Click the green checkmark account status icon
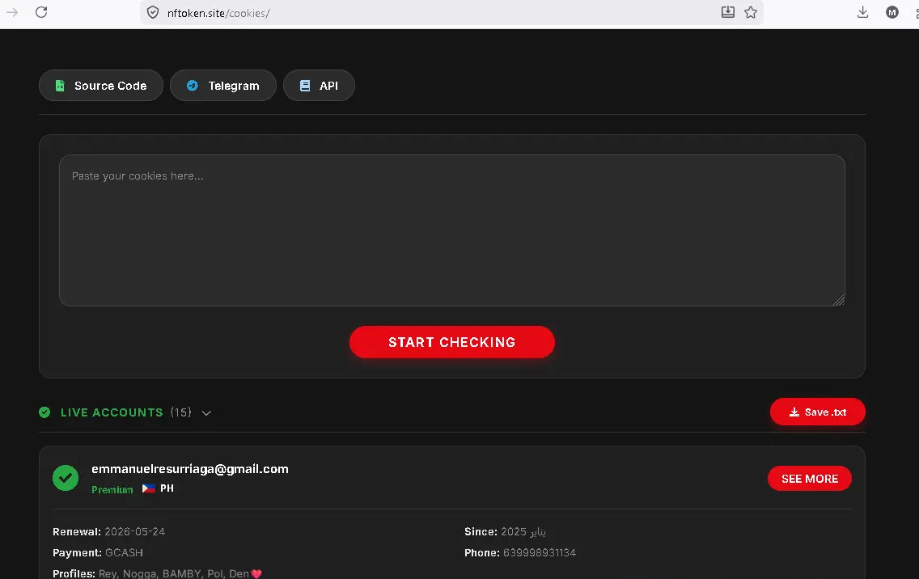Image resolution: width=919 pixels, height=579 pixels. 66,478
